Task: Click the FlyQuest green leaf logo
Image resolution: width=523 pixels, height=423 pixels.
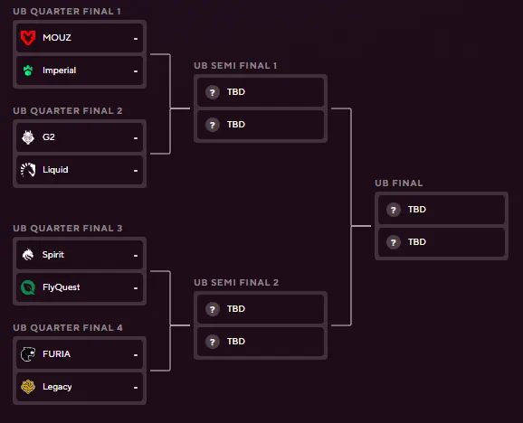Action: pyautogui.click(x=28, y=287)
